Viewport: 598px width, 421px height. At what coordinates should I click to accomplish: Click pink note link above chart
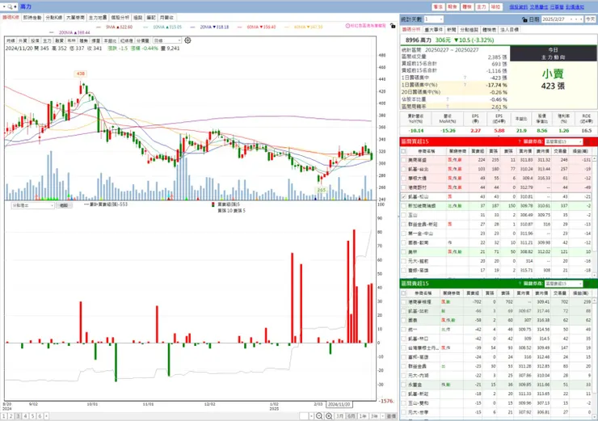366,26
